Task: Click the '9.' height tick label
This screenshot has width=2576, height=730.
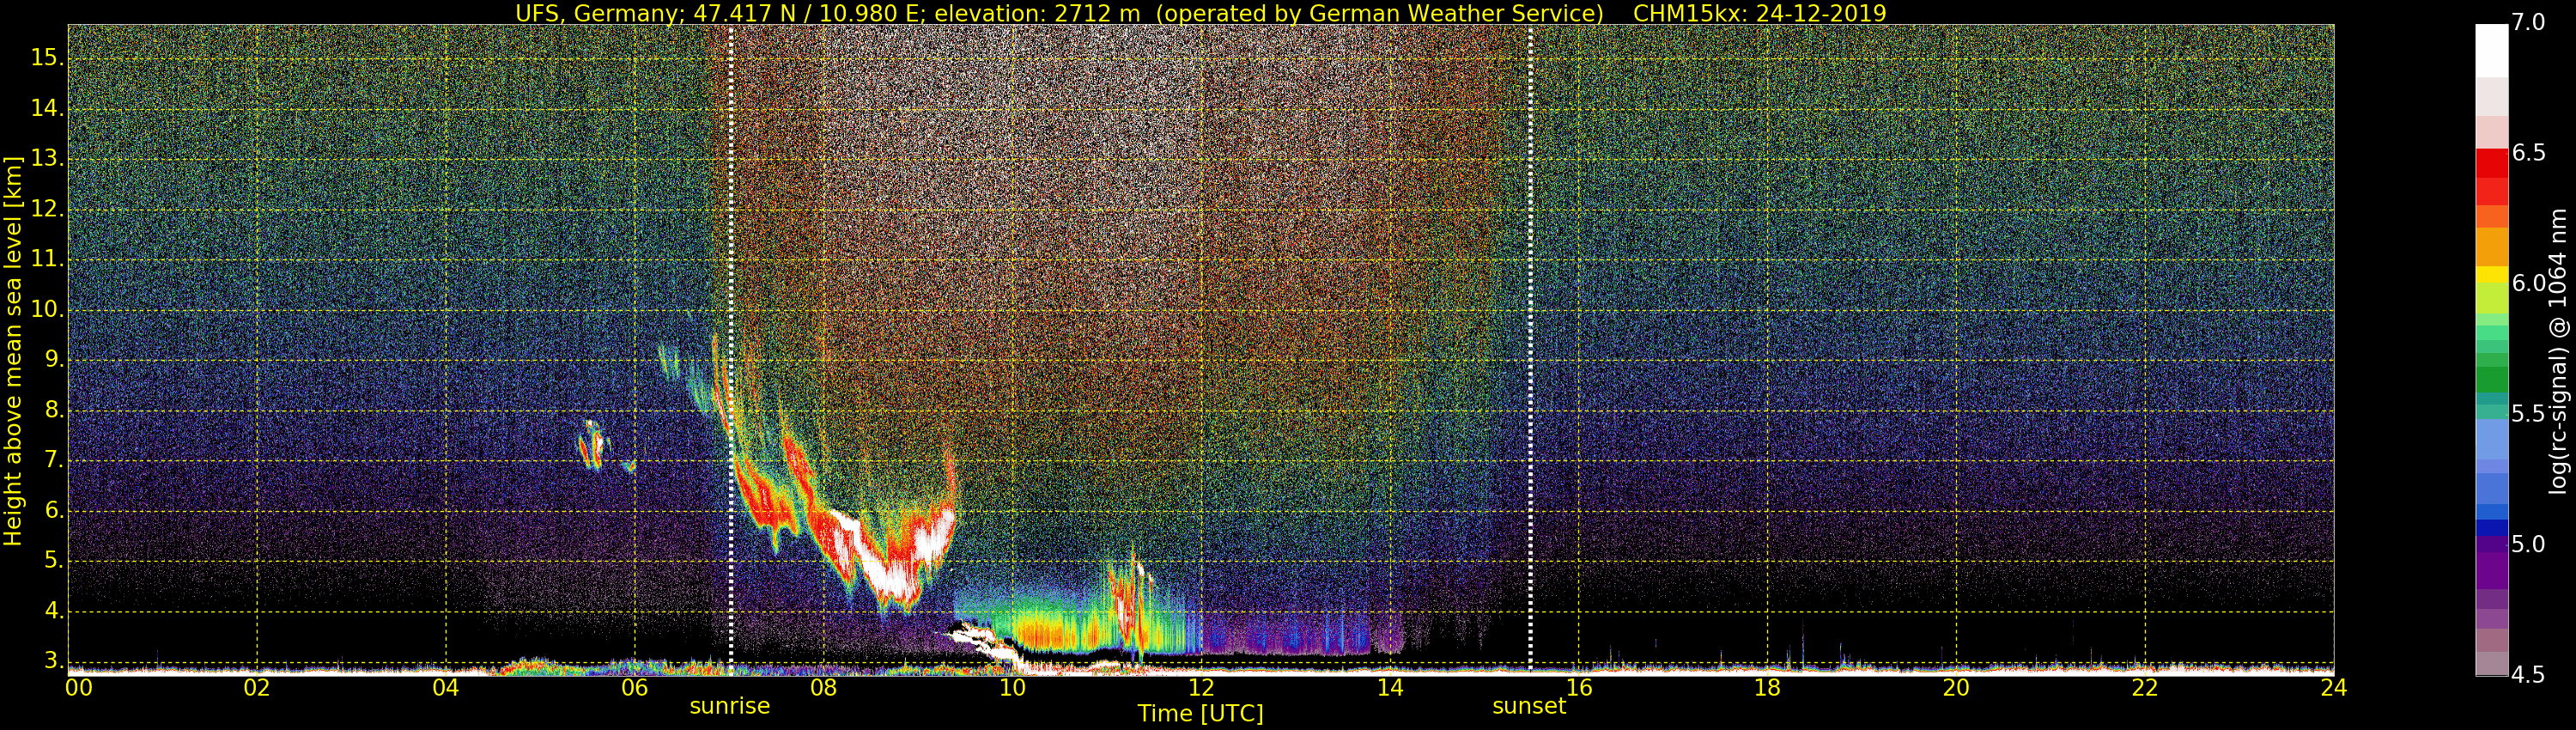Action: pos(54,360)
